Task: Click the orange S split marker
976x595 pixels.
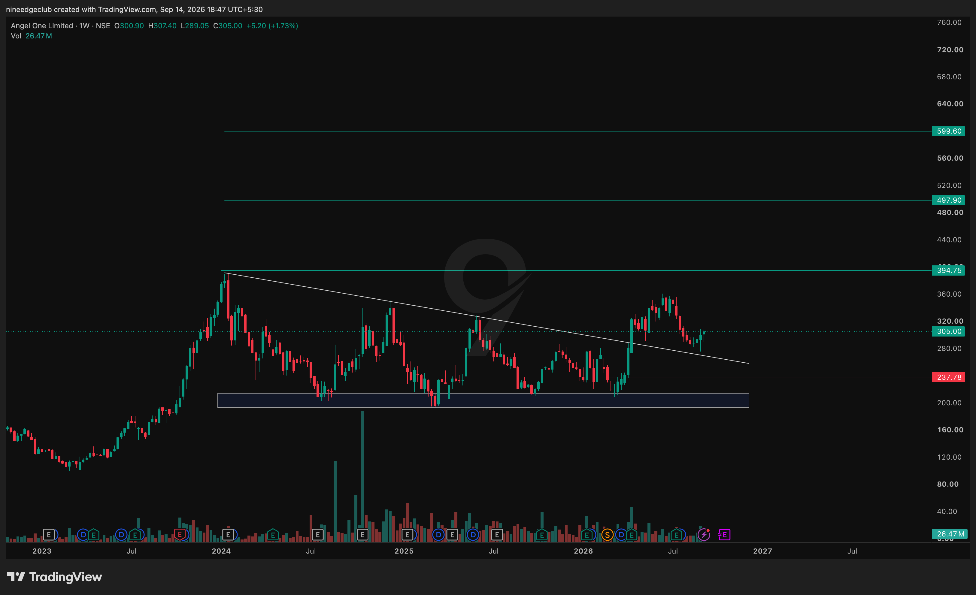Action: [607, 535]
